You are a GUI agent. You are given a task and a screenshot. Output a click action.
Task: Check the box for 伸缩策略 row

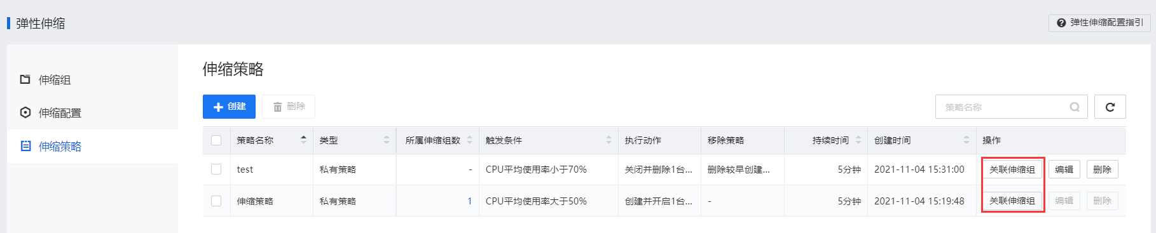point(216,201)
